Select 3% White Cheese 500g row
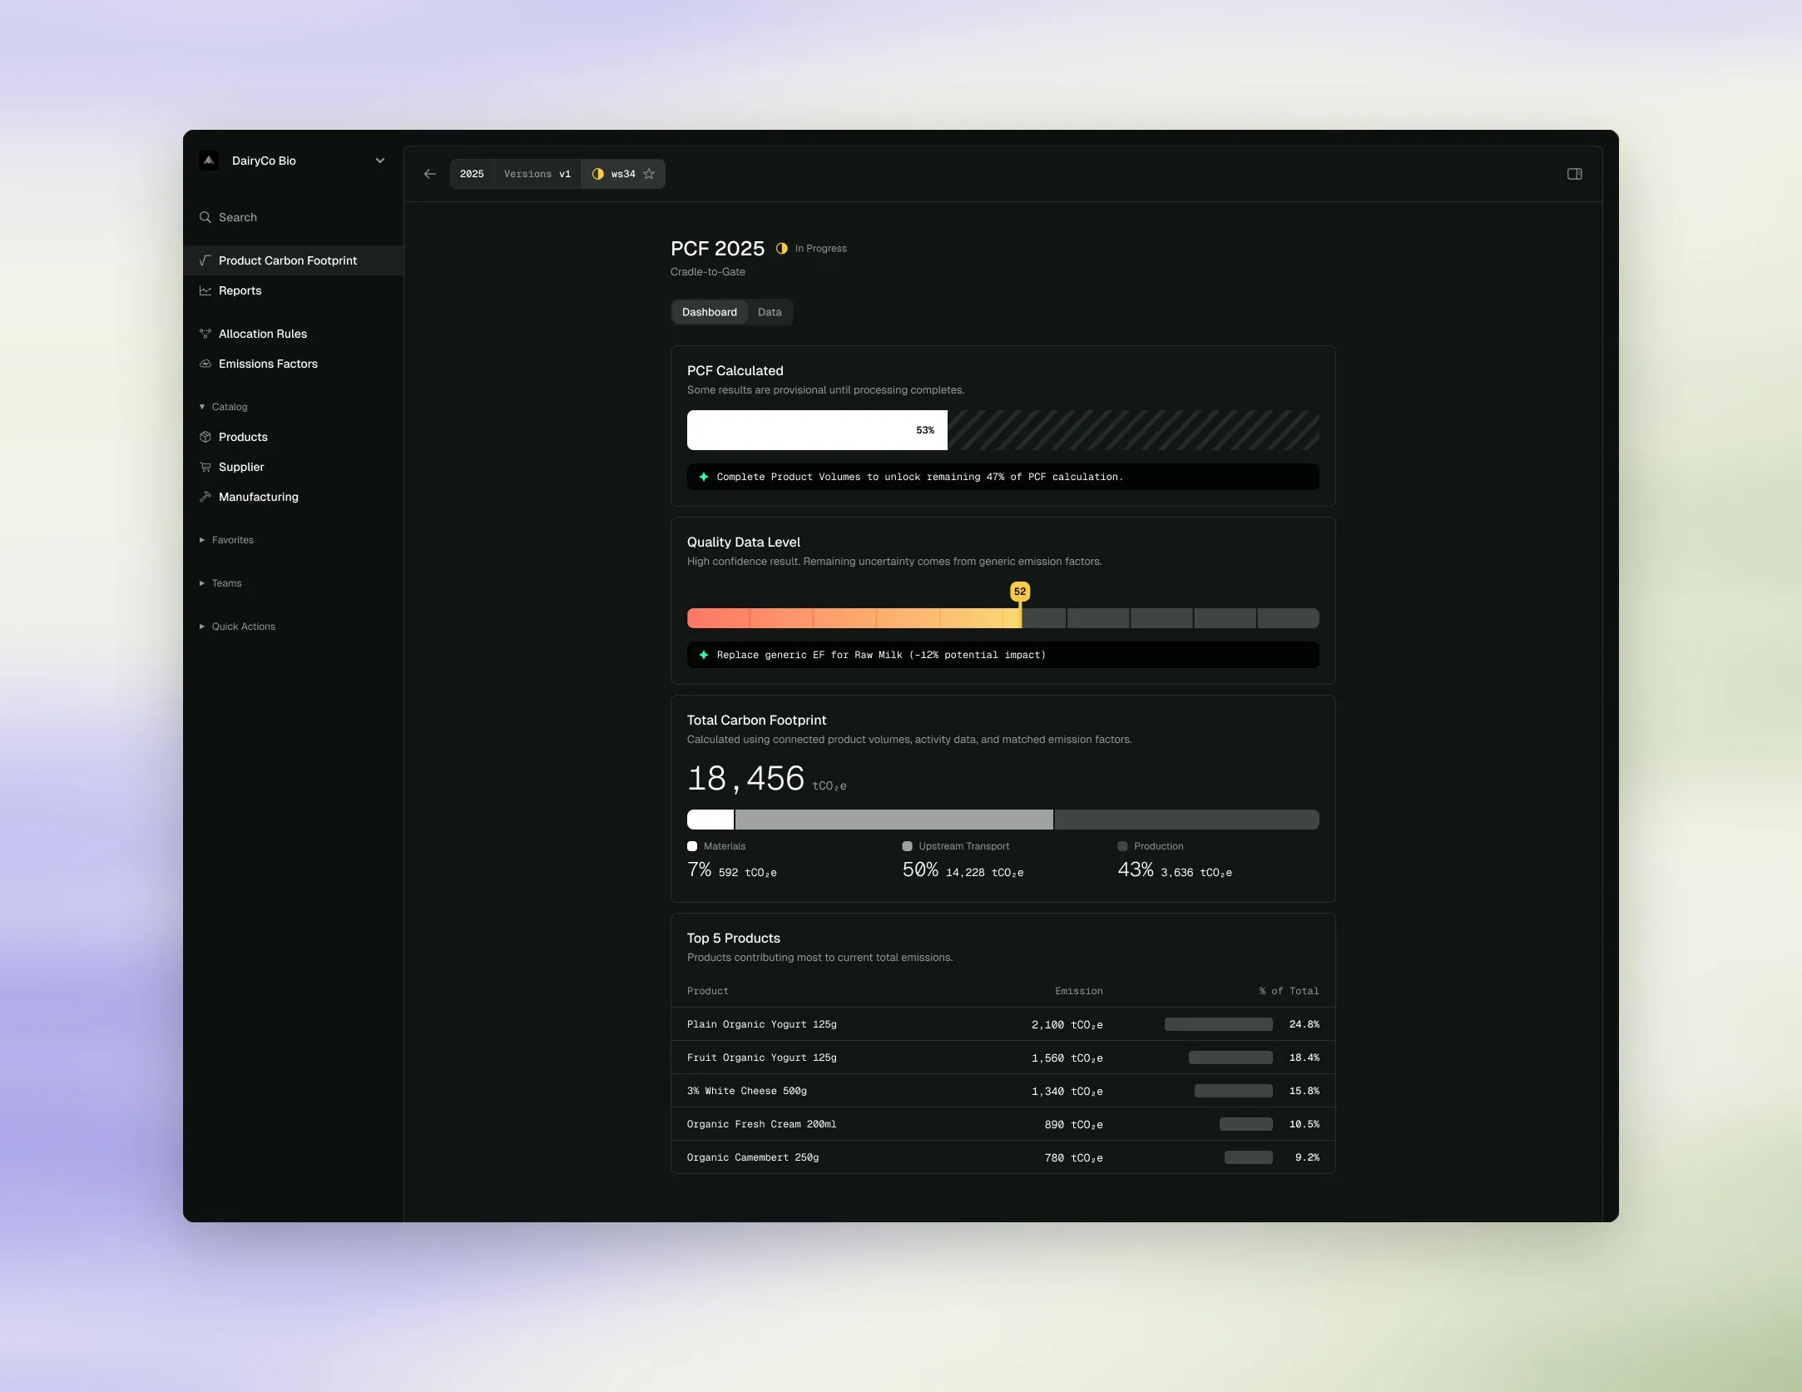The width and height of the screenshot is (1802, 1392). 1003,1091
